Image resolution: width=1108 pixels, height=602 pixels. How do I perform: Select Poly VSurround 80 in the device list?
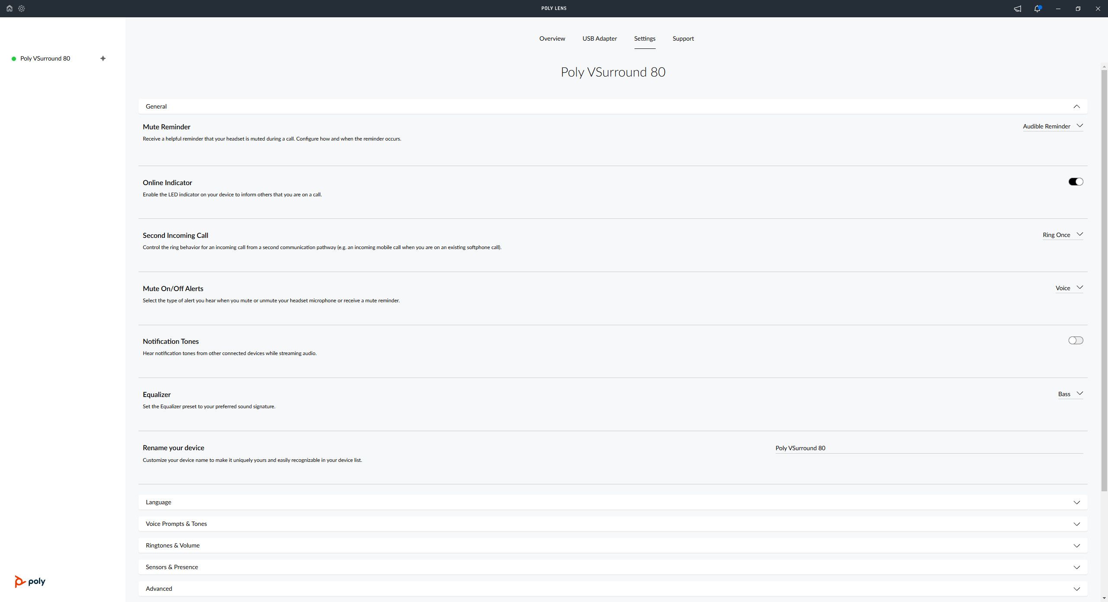(x=45, y=58)
